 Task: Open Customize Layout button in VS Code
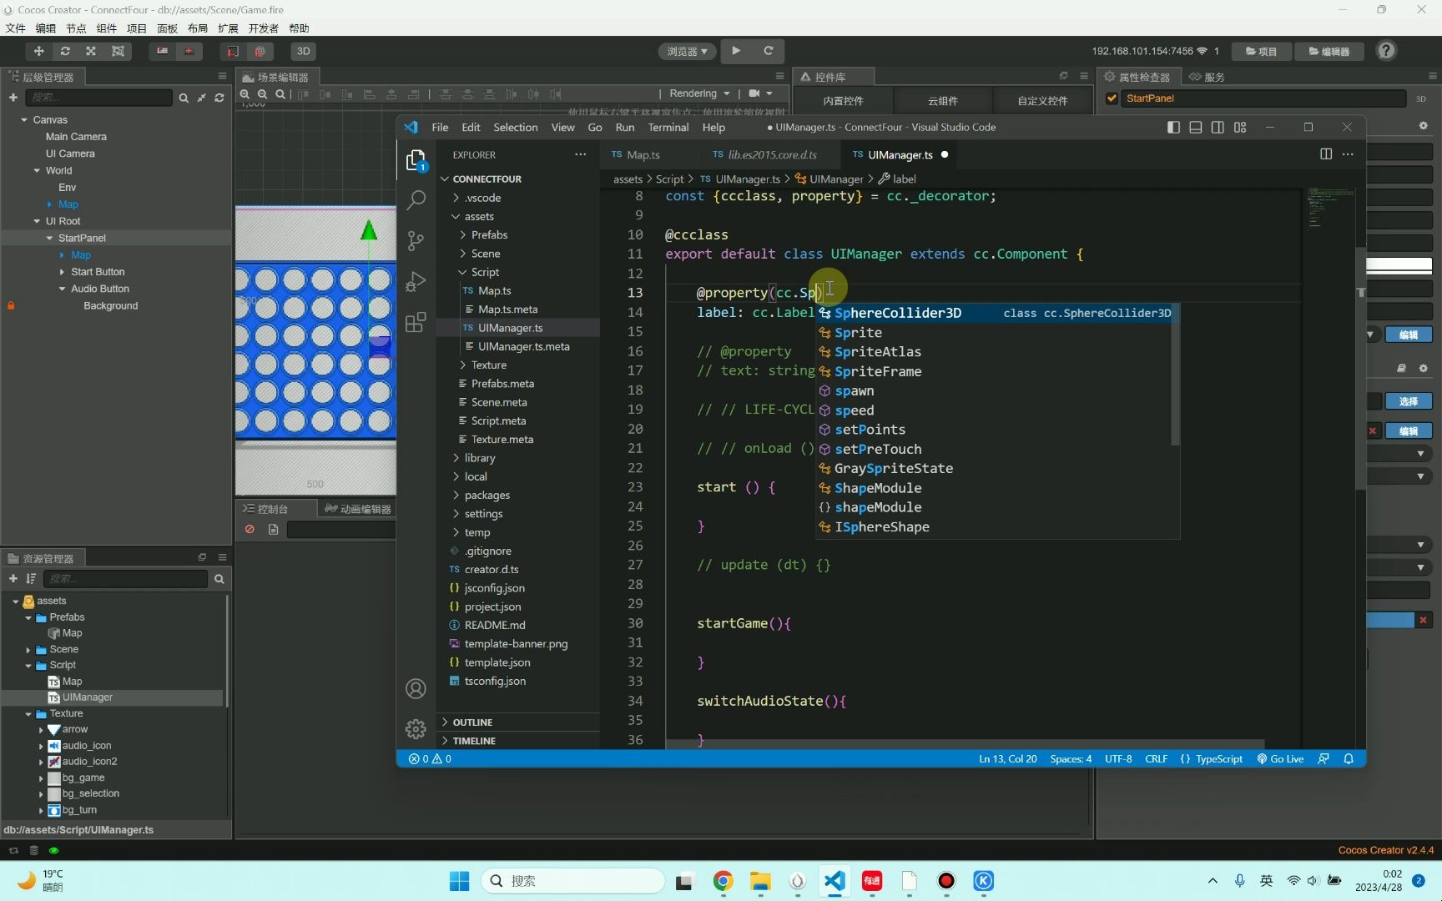(x=1240, y=127)
